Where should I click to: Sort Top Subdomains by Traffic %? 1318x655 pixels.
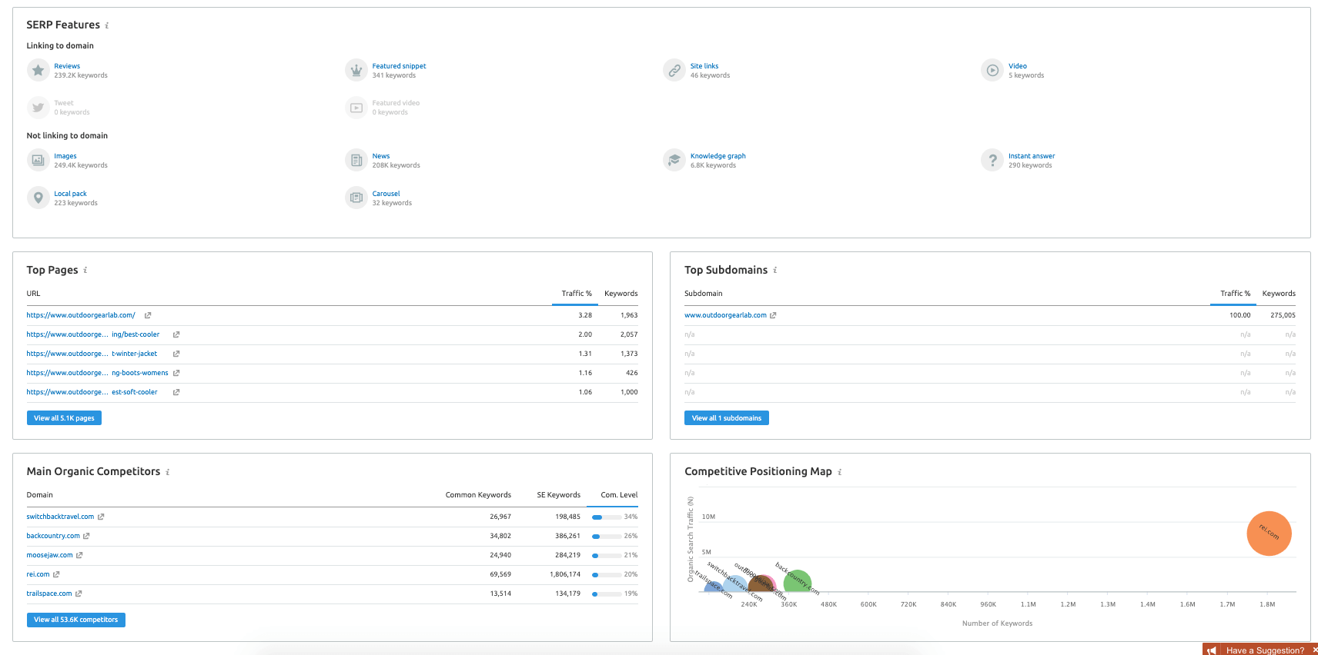1235,294
